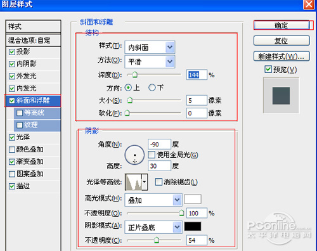Open the 光泽等高线 picker arrow
317x251 pixels.
(145, 182)
